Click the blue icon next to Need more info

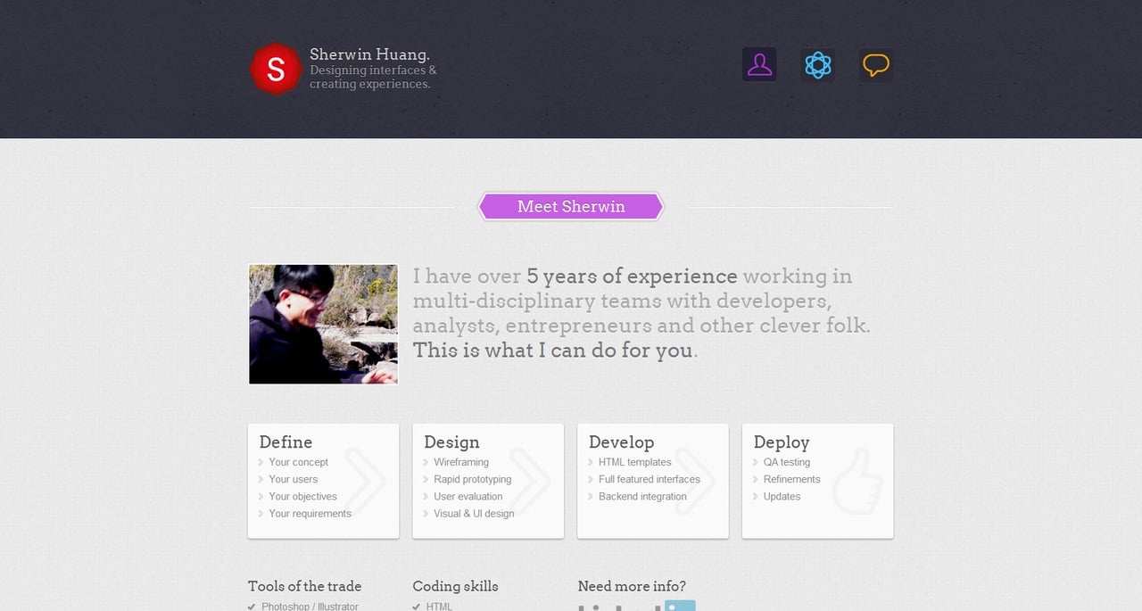681,605
